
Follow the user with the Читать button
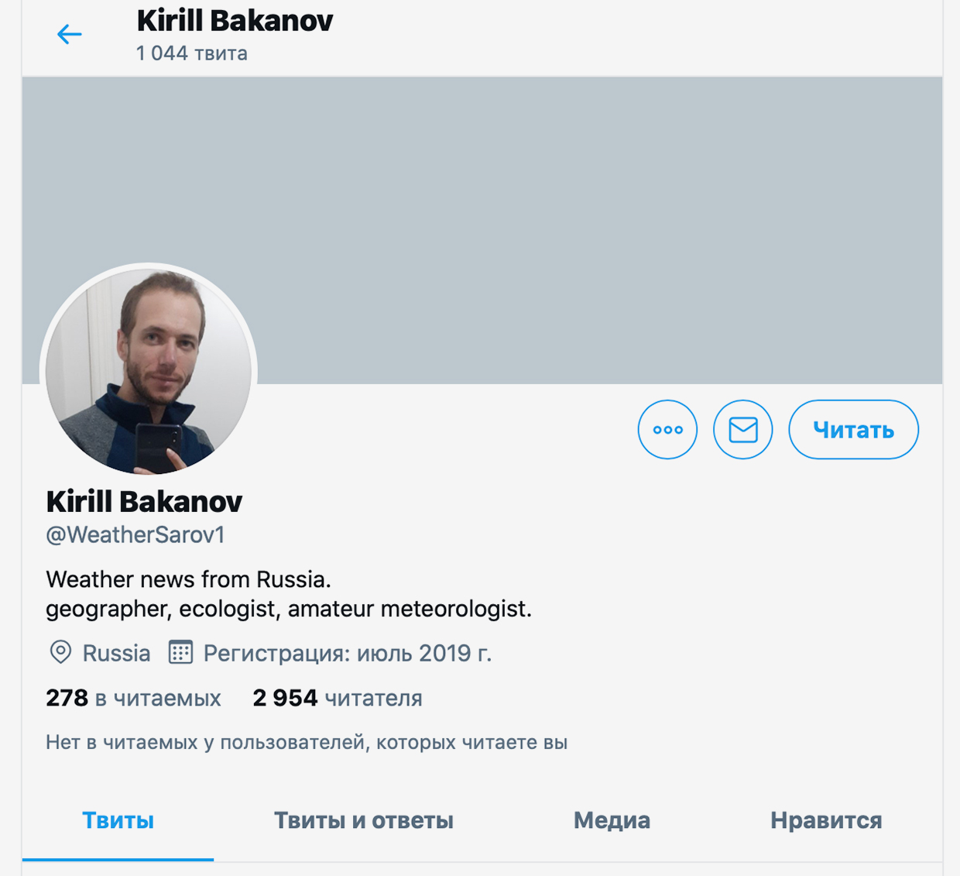(853, 429)
